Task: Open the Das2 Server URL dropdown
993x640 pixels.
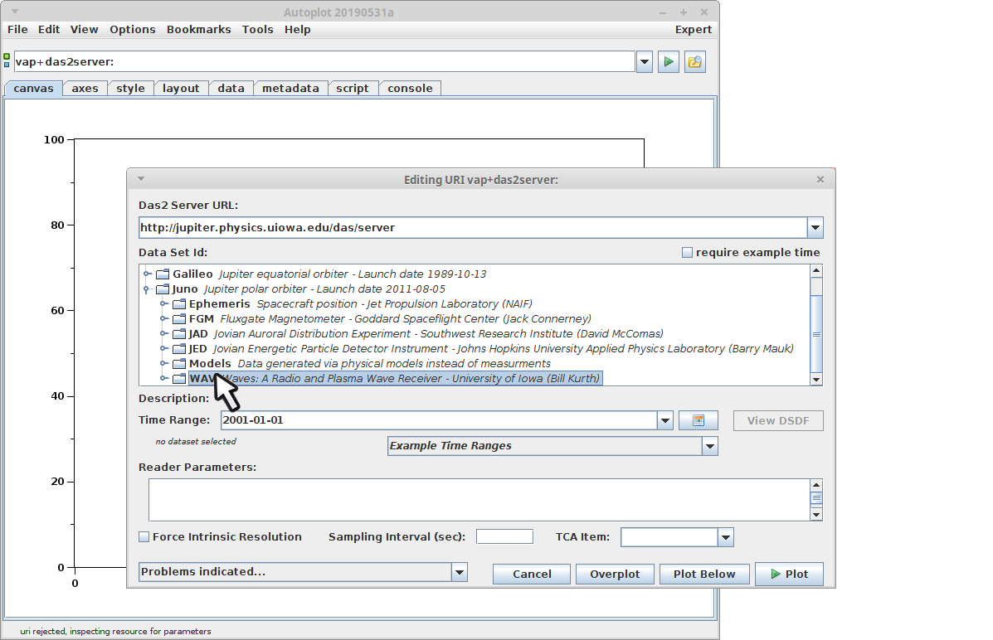Action: 815,228
